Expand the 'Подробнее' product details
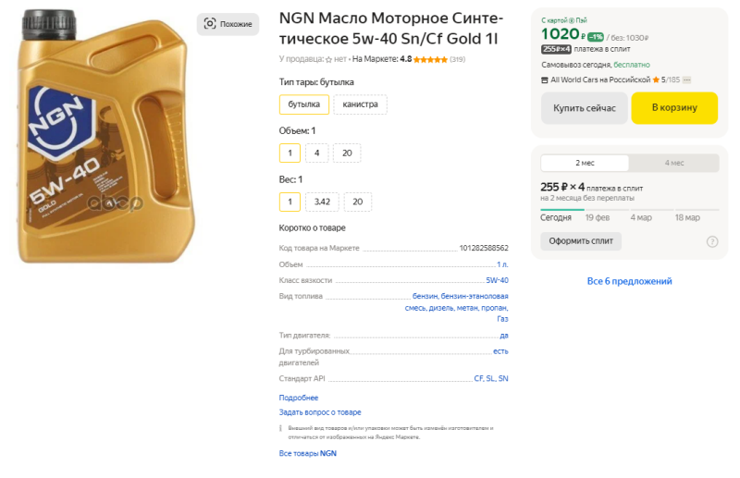 tap(299, 398)
